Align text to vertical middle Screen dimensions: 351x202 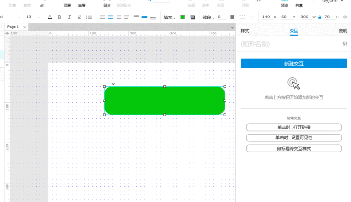[x=145, y=17]
